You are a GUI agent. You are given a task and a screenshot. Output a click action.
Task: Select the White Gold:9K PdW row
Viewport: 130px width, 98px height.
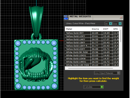(x=92, y=52)
